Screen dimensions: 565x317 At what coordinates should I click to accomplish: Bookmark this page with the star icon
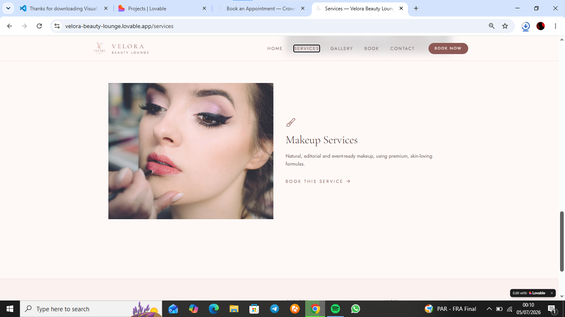click(505, 26)
